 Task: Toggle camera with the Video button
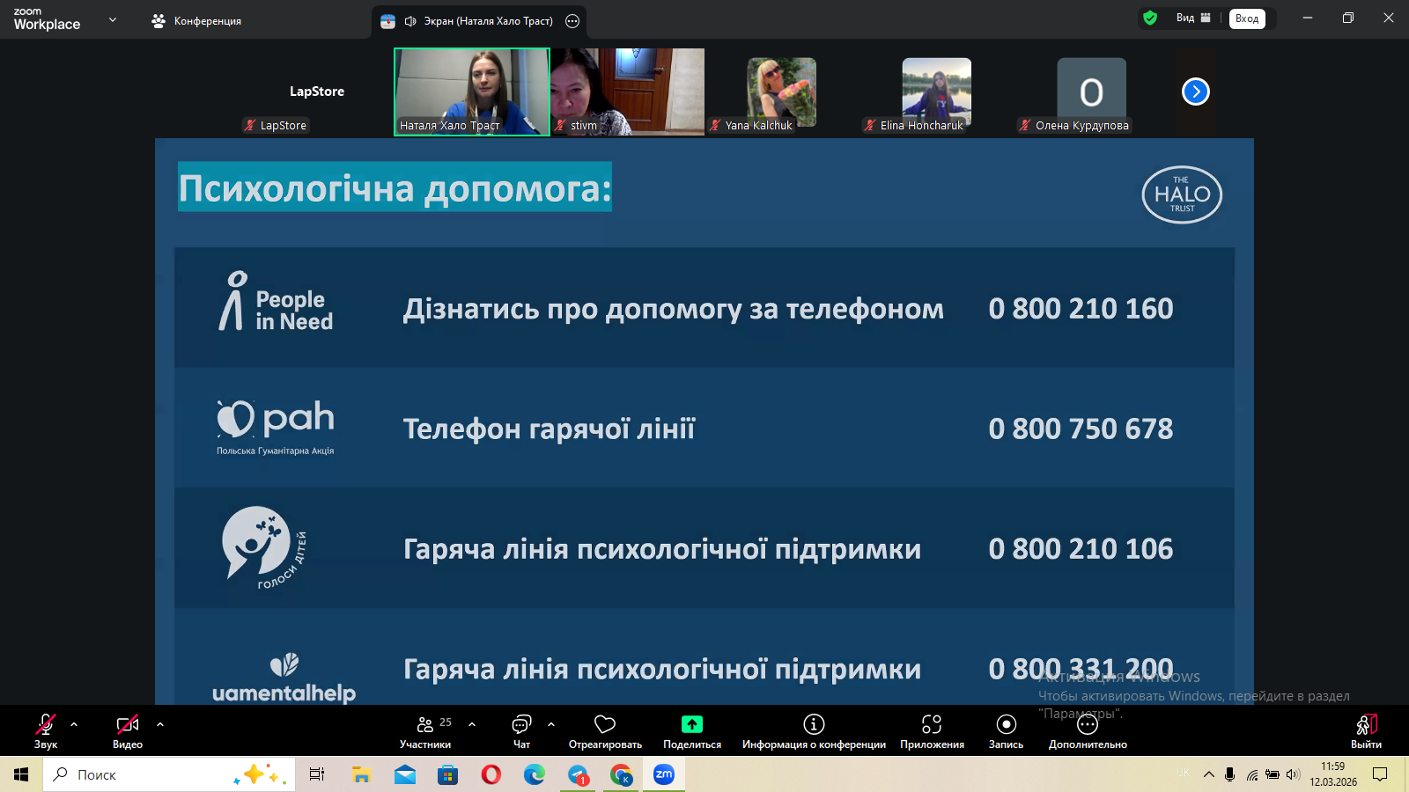click(128, 724)
